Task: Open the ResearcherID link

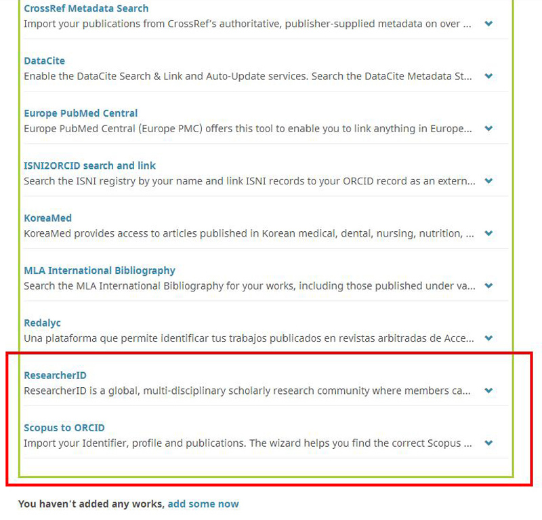Action: (55, 376)
